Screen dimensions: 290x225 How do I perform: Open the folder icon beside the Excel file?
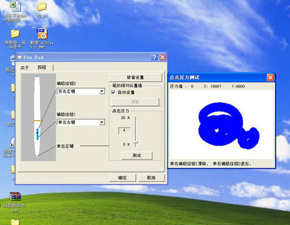(42, 7)
